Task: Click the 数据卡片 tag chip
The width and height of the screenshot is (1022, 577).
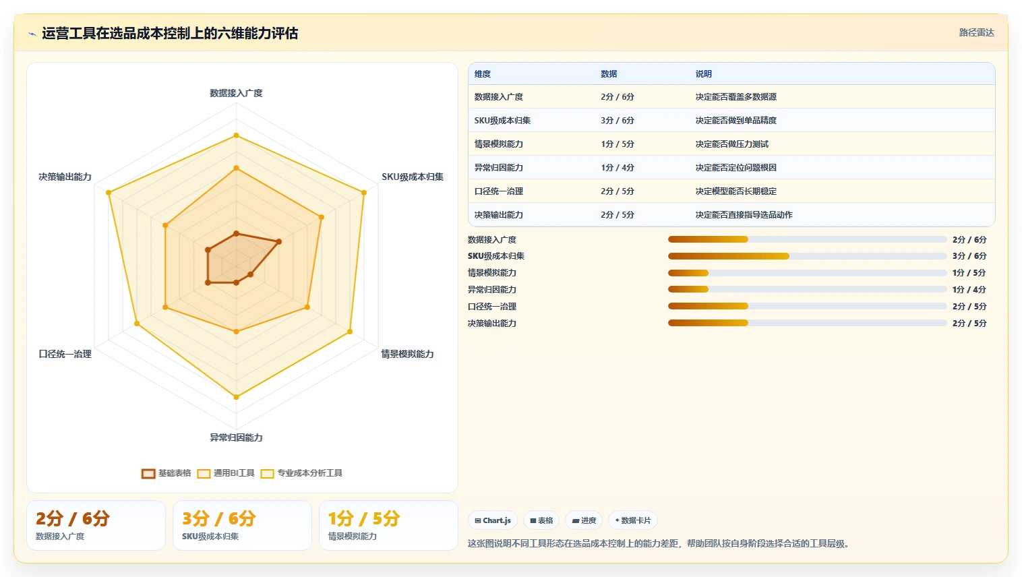Action: 633,520
